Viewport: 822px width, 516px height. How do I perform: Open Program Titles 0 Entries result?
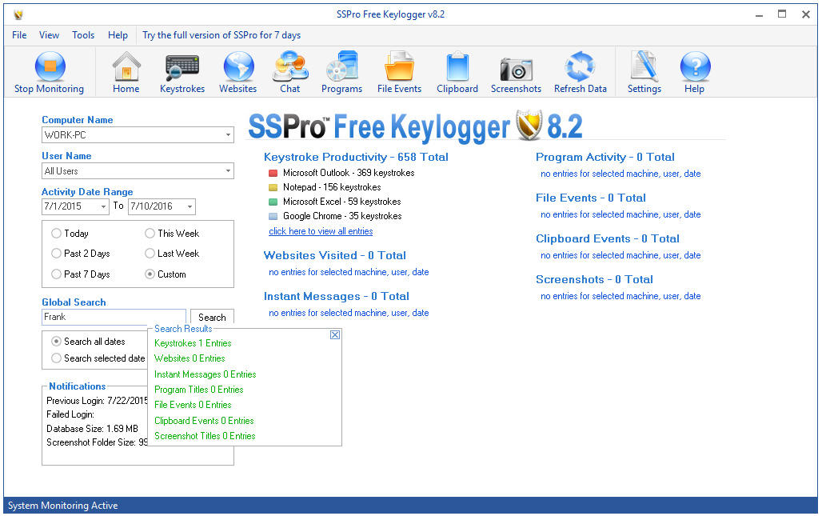point(198,390)
